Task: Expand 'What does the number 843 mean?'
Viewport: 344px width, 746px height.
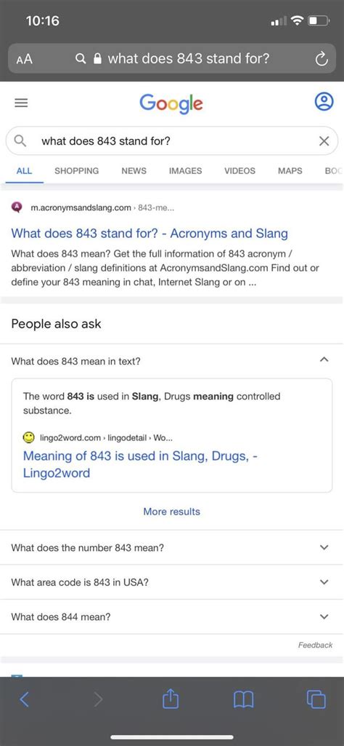Action: (x=172, y=547)
